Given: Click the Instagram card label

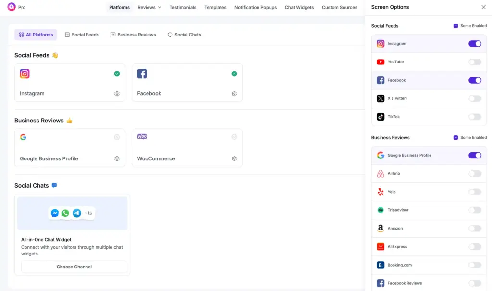Looking at the screenshot, I should coord(32,94).
